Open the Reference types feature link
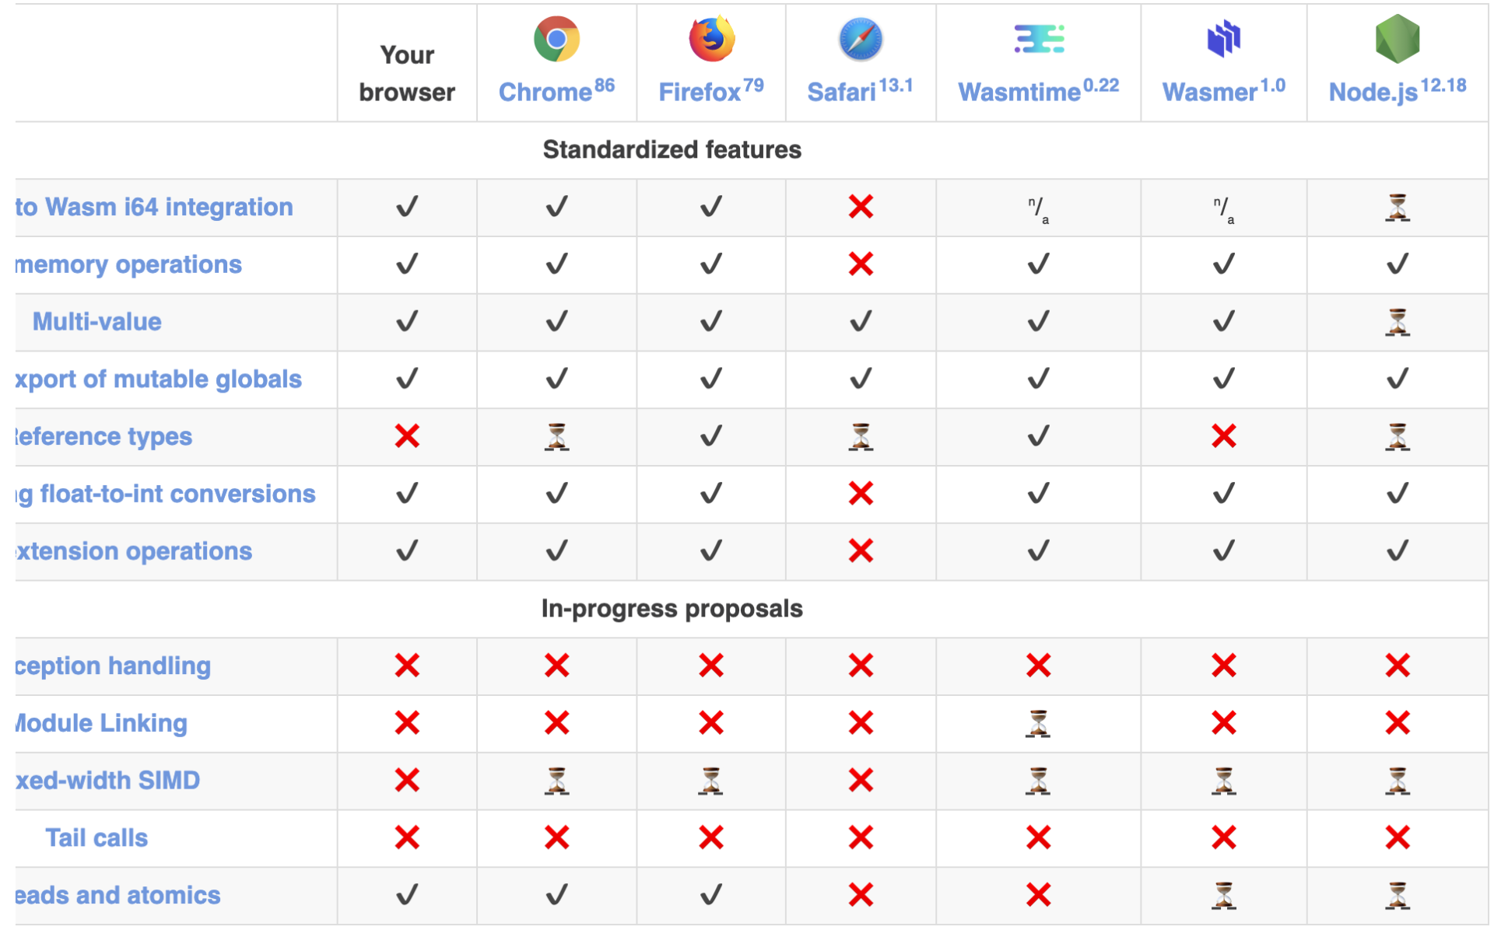Image resolution: width=1494 pixels, height=930 pixels. [103, 437]
